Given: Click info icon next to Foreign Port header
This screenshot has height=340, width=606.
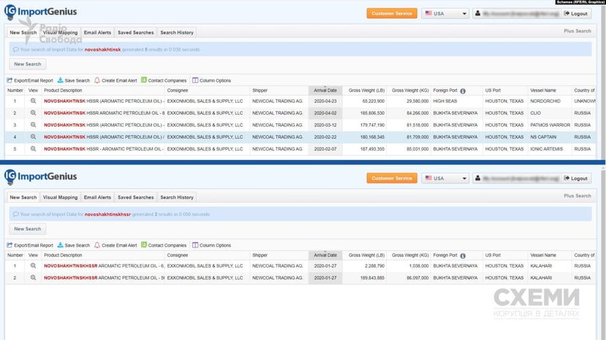Looking at the screenshot, I should point(463,90).
